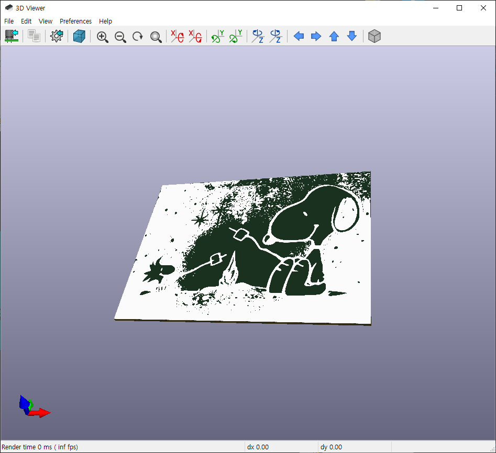Toggle orthographic projection gray cube icon
This screenshot has width=496, height=453.
374,36
